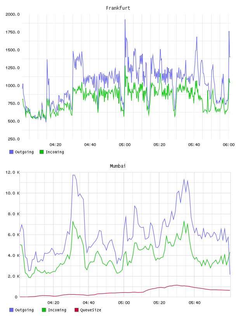Click the 6.0 K y-axis label in Mumbai chart

coord(14,235)
